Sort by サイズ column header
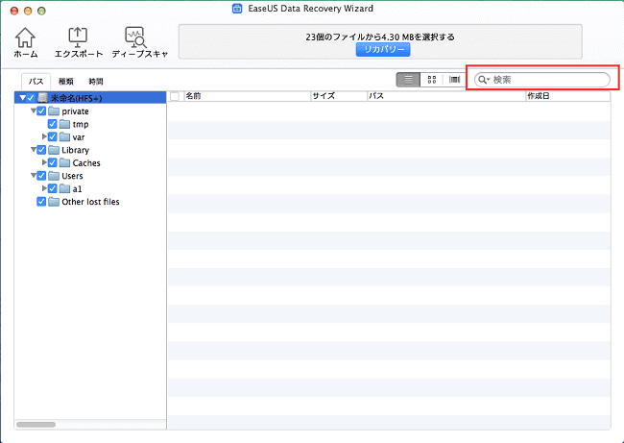The image size is (624, 443). tap(339, 96)
